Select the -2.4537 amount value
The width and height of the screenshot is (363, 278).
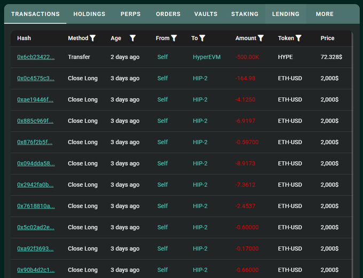click(x=245, y=206)
